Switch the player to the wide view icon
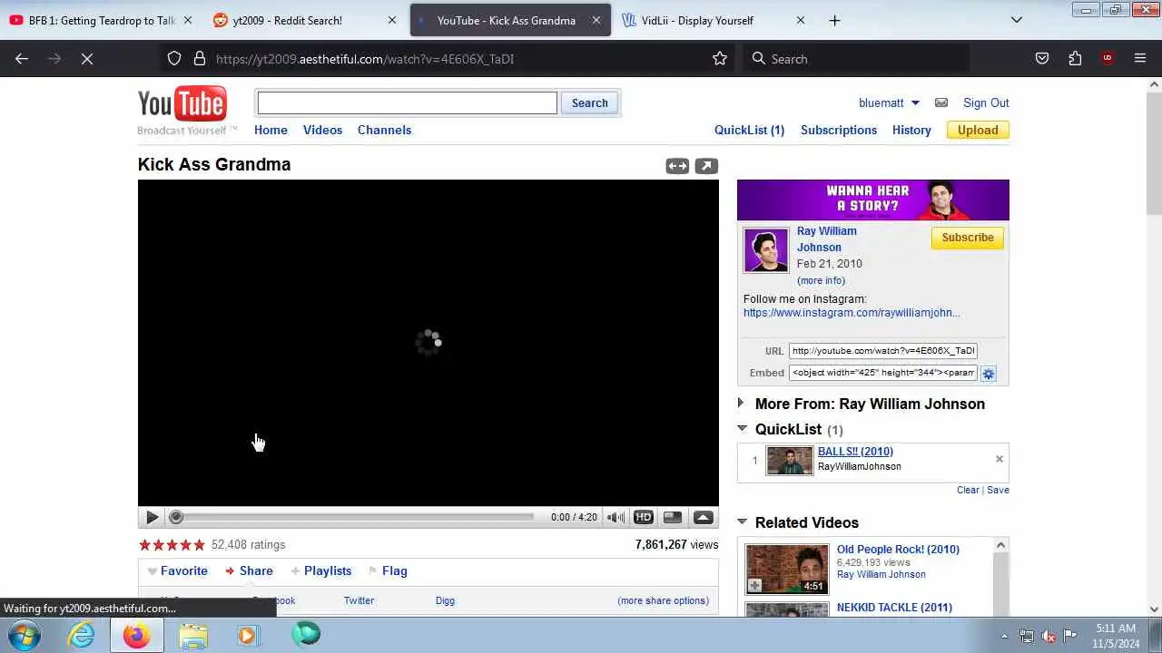 click(673, 517)
